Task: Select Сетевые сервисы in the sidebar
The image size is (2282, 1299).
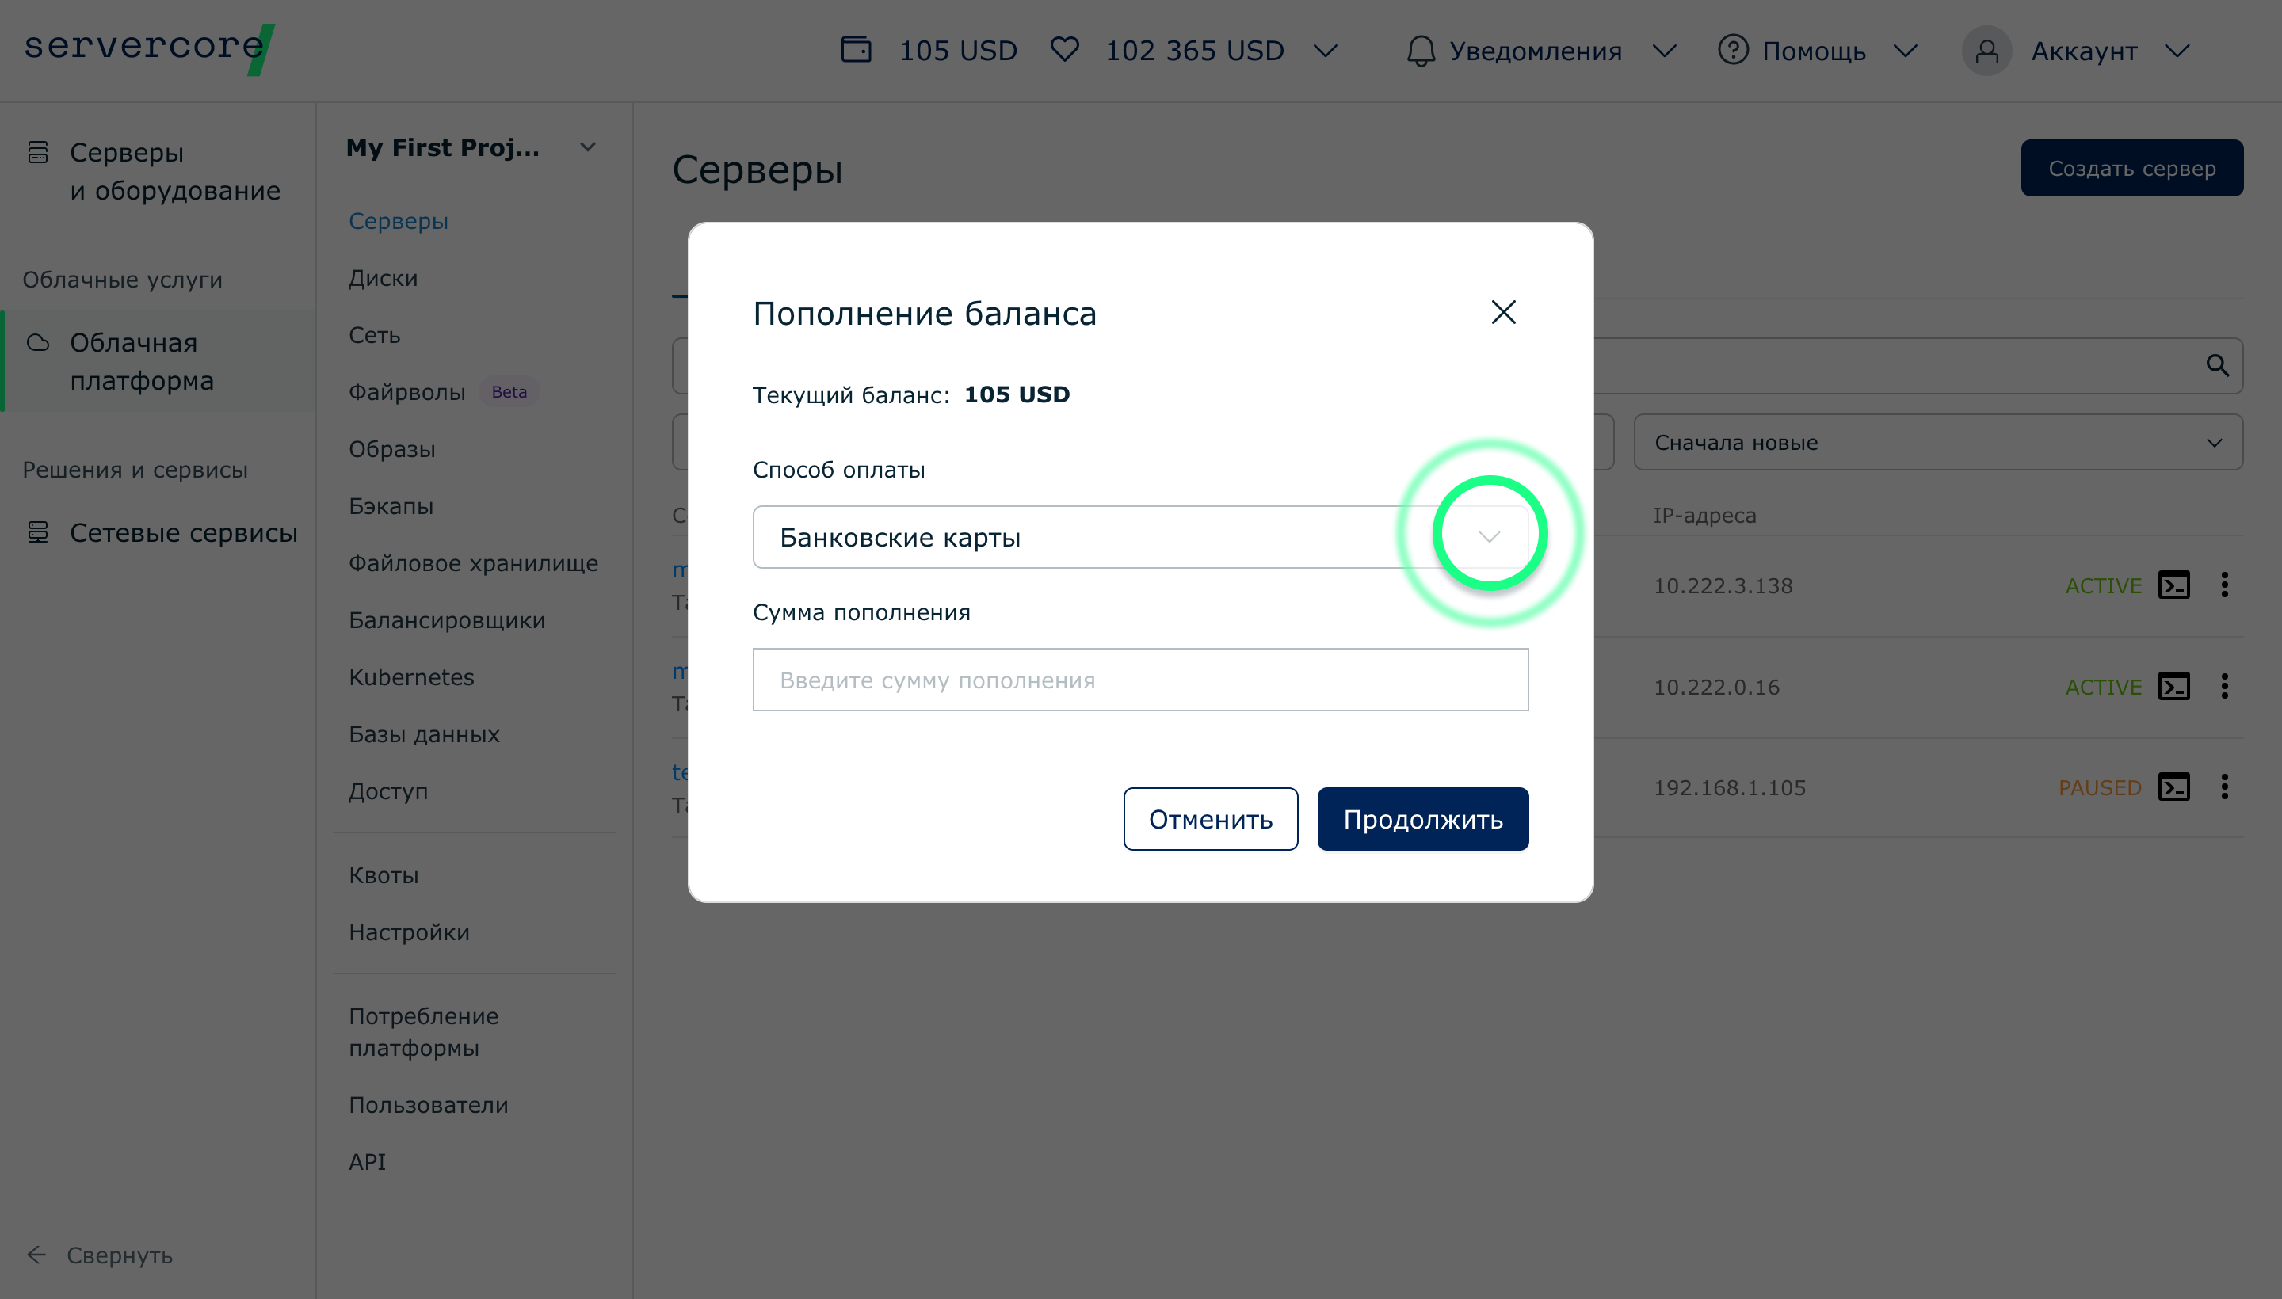Action: (x=183, y=532)
